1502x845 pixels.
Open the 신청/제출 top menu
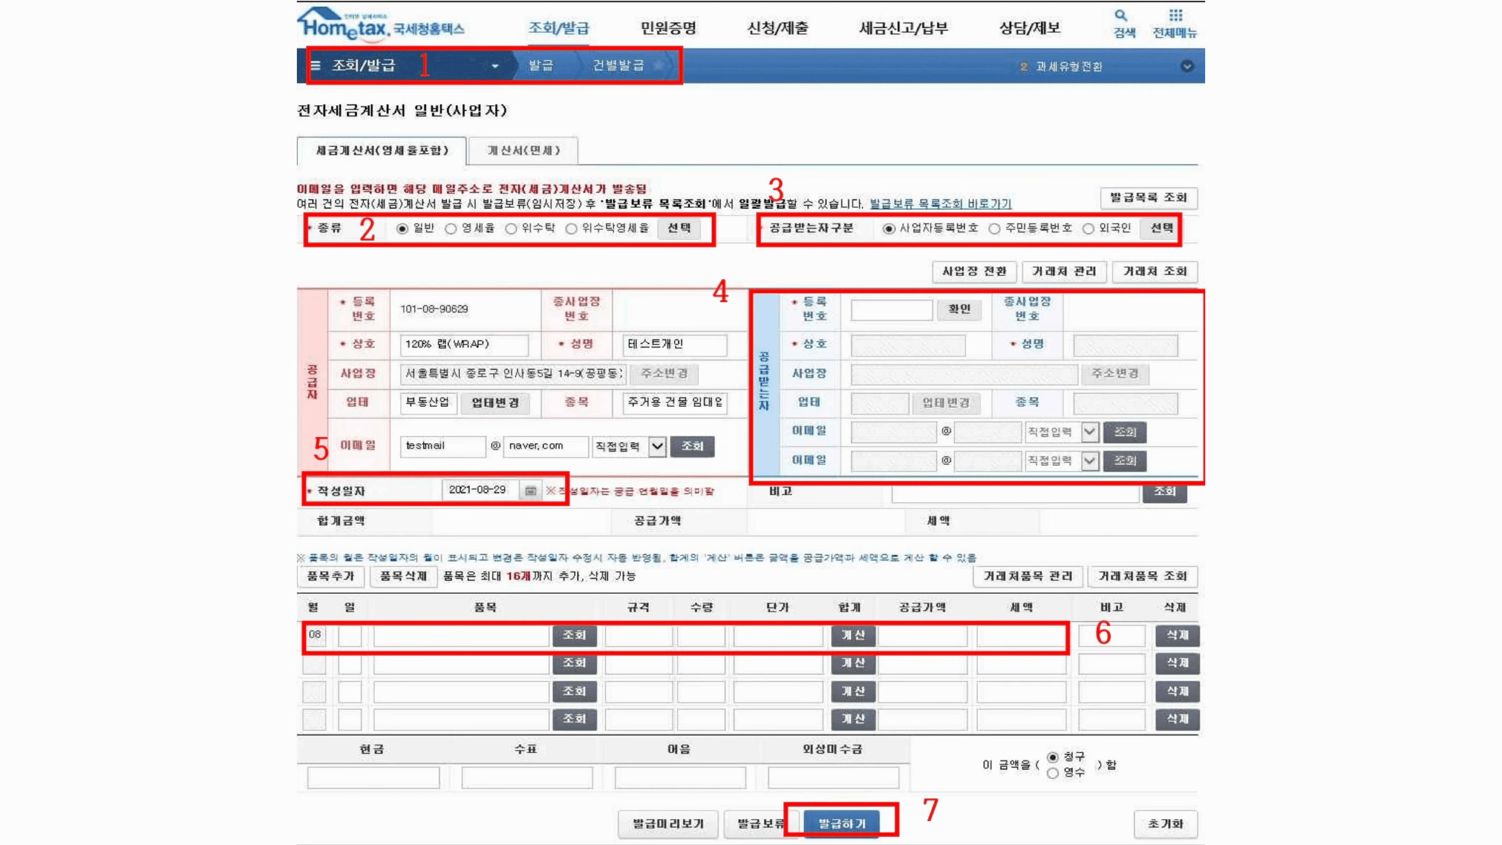tap(778, 28)
